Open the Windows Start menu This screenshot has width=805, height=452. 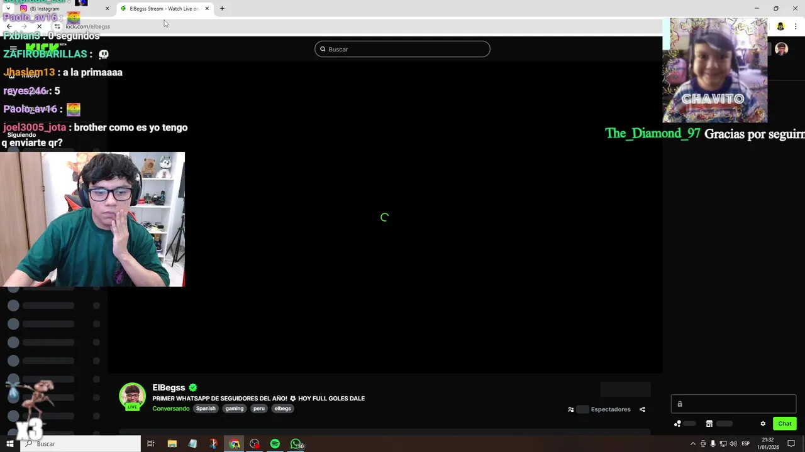pyautogui.click(x=9, y=444)
